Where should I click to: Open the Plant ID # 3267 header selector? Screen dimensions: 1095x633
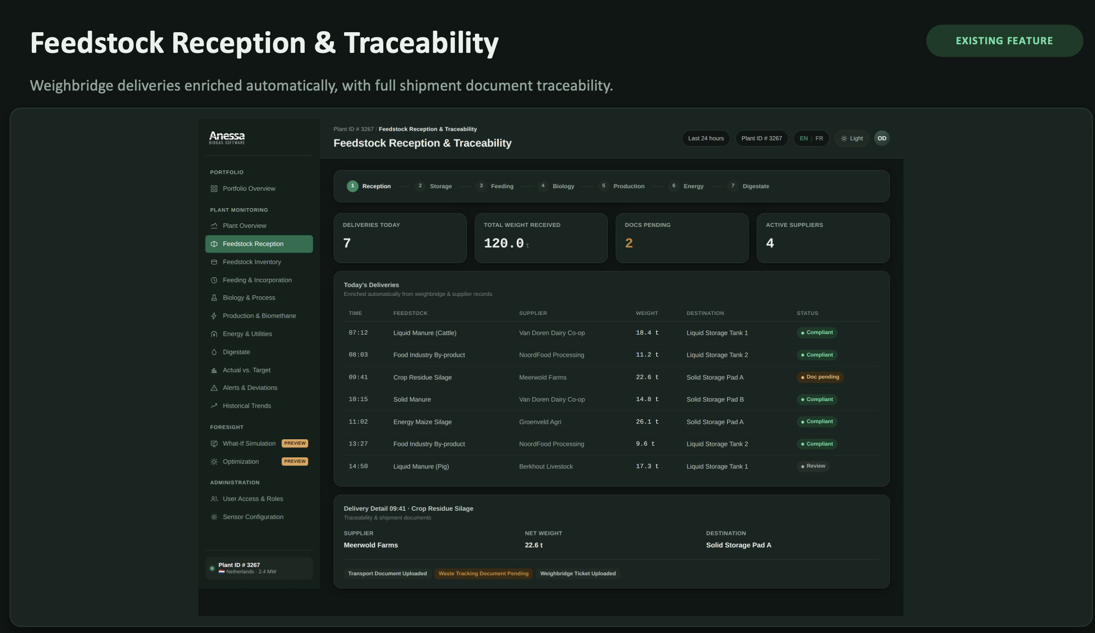pyautogui.click(x=762, y=138)
